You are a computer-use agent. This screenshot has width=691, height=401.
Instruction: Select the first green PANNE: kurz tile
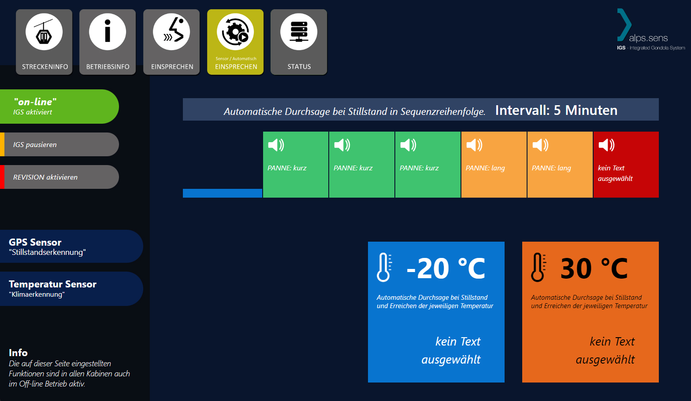(295, 165)
